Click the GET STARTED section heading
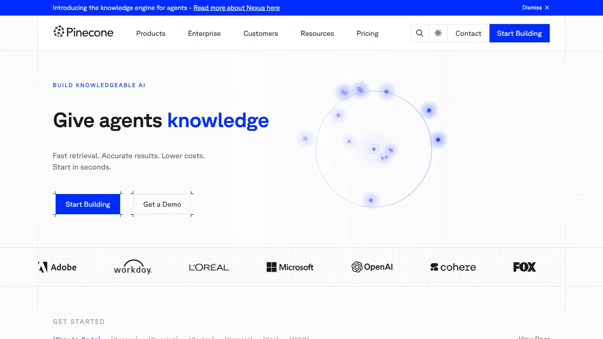This screenshot has height=339, width=603. 79,322
